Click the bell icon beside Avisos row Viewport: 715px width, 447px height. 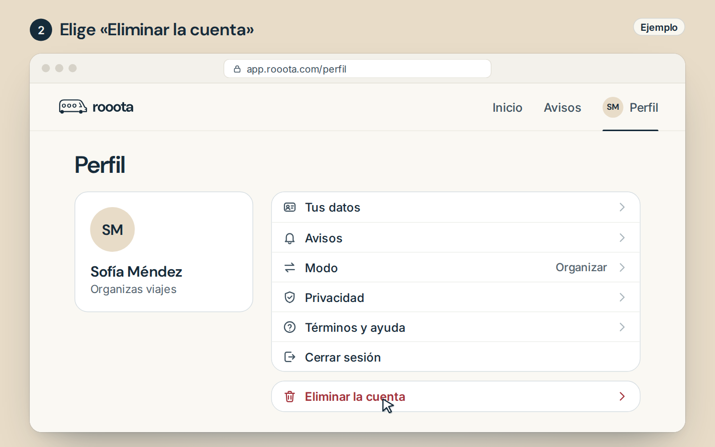point(289,238)
